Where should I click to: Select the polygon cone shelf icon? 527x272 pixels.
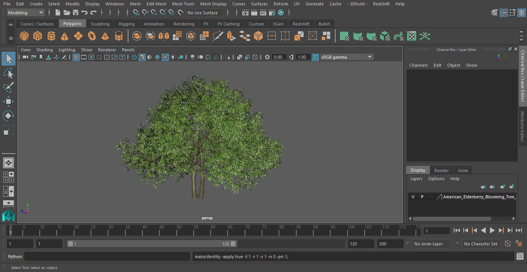65,36
